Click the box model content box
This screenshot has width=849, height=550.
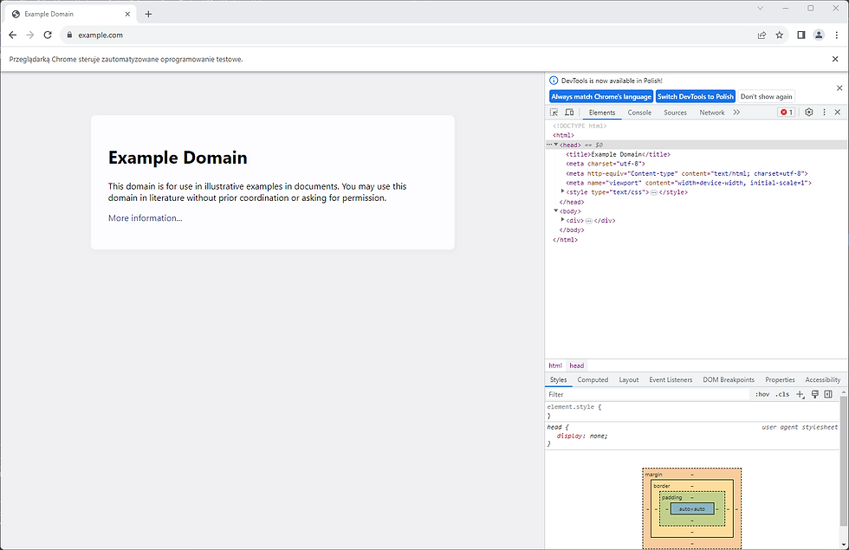(692, 509)
